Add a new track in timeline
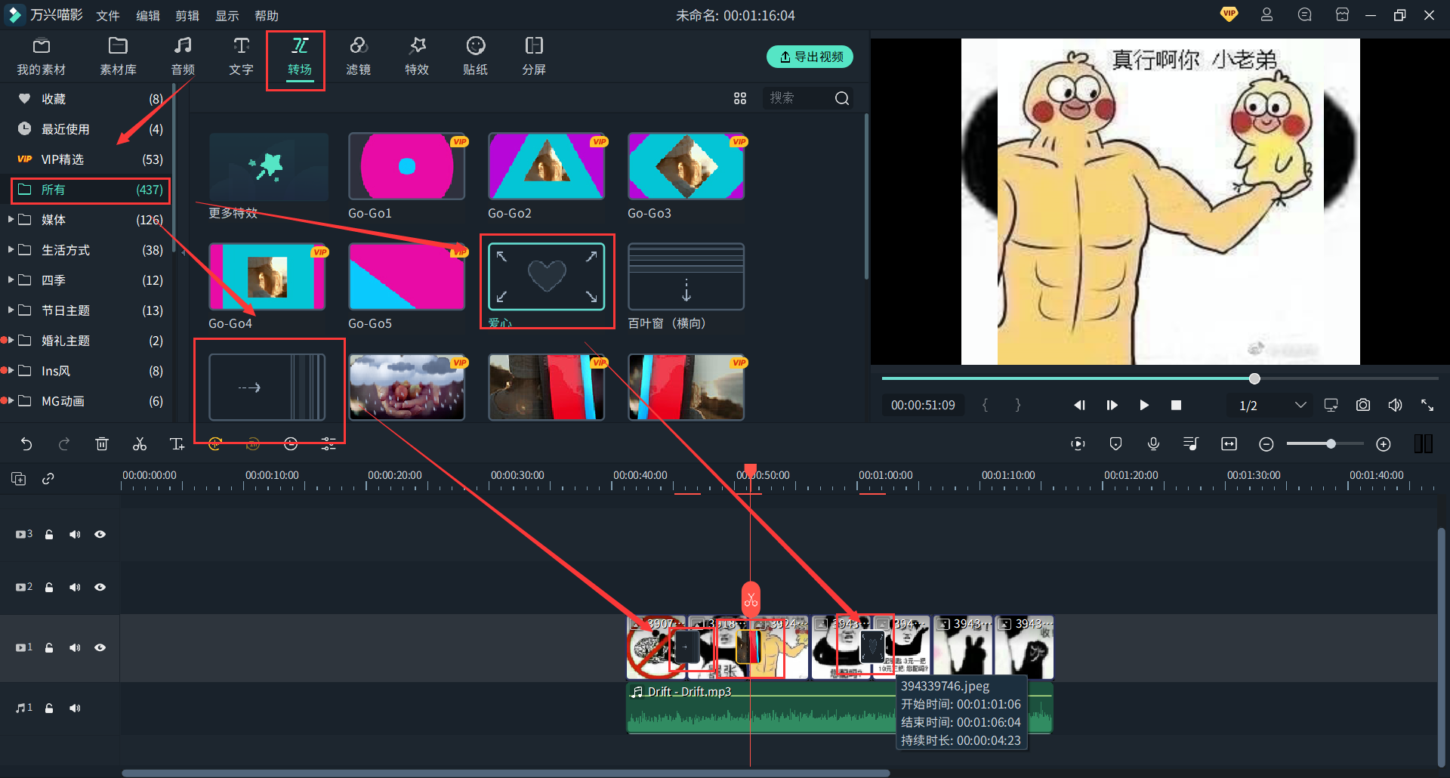 [x=18, y=478]
